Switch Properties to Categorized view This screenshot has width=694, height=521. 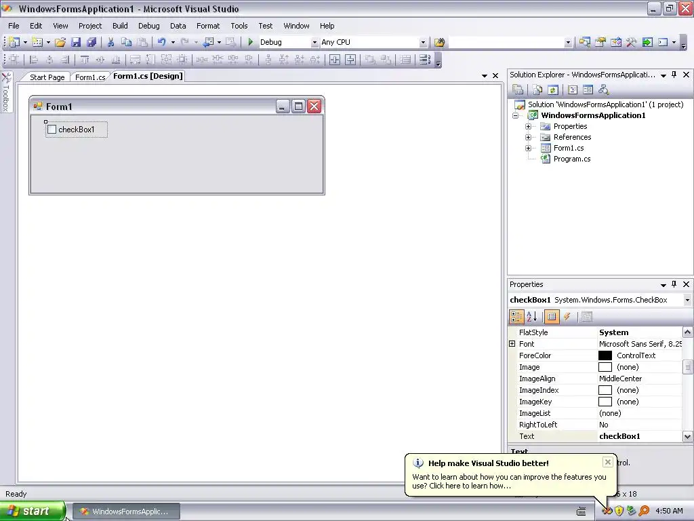pos(516,317)
